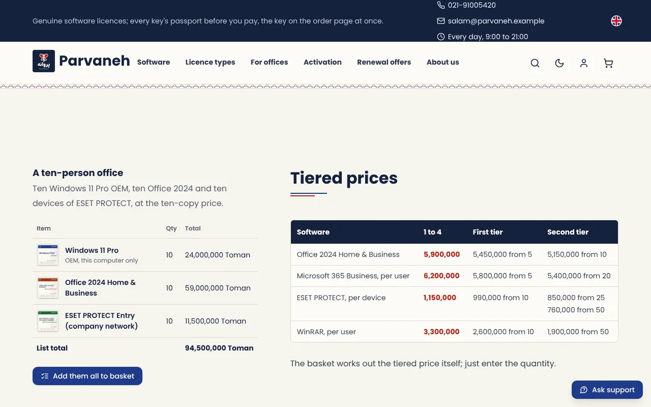651x407 pixels.
Task: Toggle dark mode with the moon icon
Action: point(559,63)
